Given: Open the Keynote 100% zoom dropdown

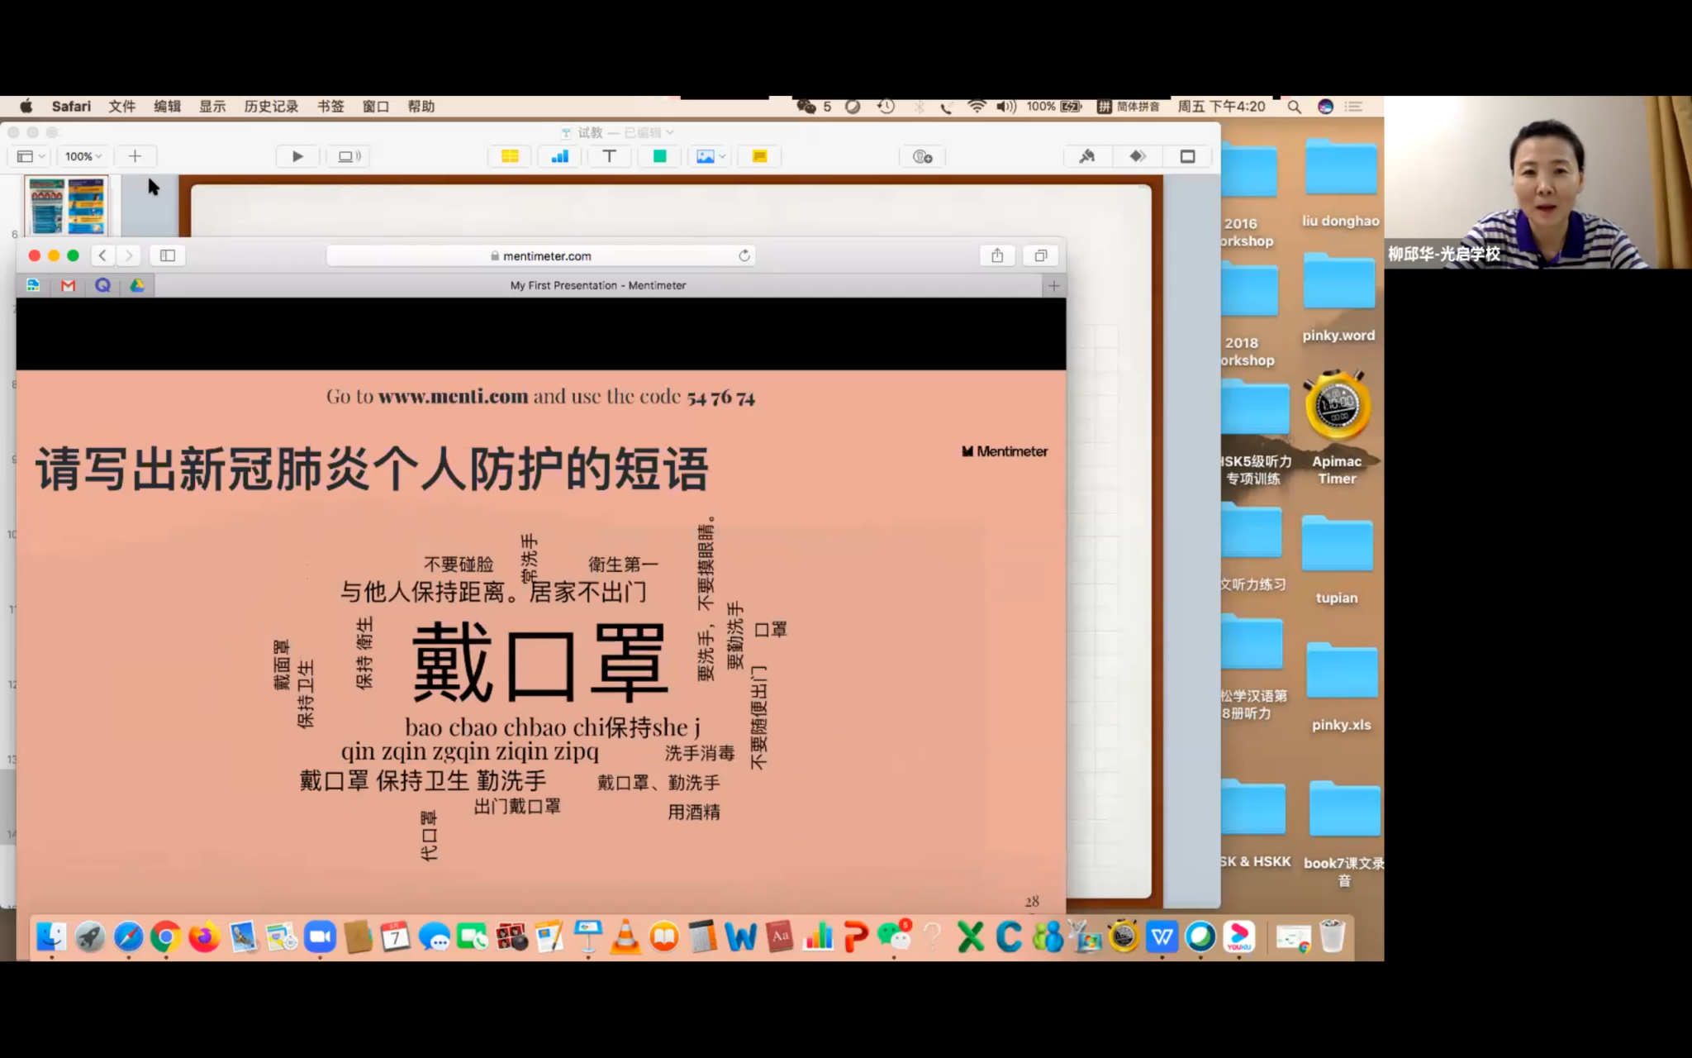Looking at the screenshot, I should (83, 156).
